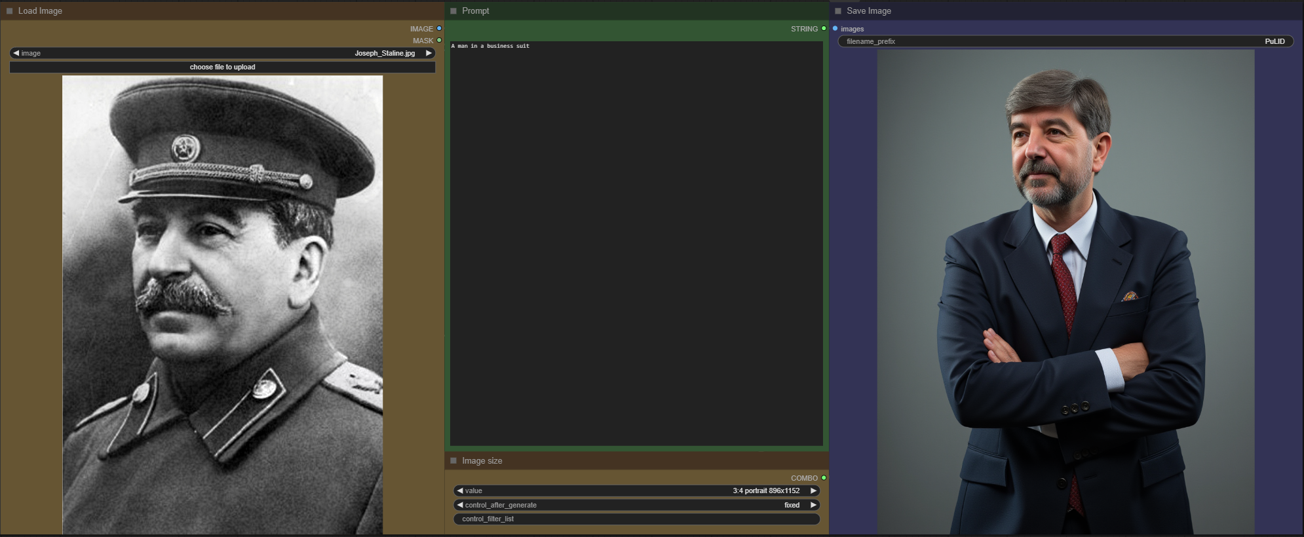Switch to previous file using image left arrow
Image resolution: width=1304 pixels, height=537 pixels.
(x=16, y=53)
